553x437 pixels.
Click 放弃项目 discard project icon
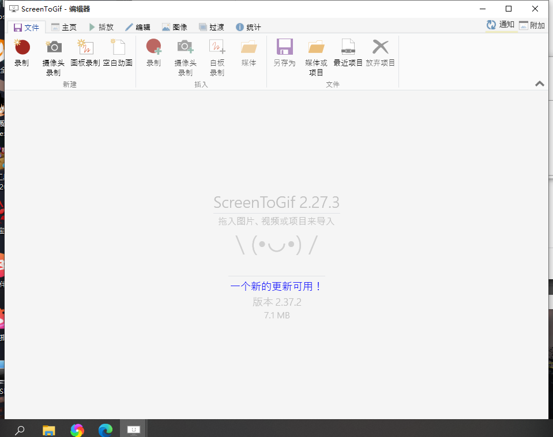pos(381,47)
